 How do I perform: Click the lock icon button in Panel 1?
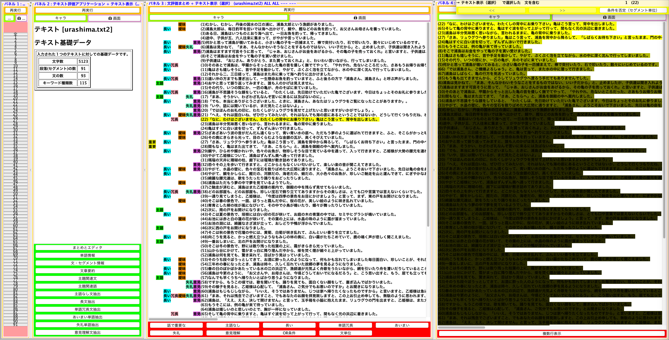coord(21,18)
